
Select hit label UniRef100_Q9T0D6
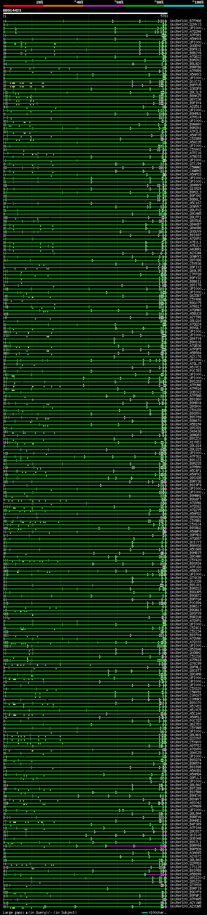pos(185,260)
